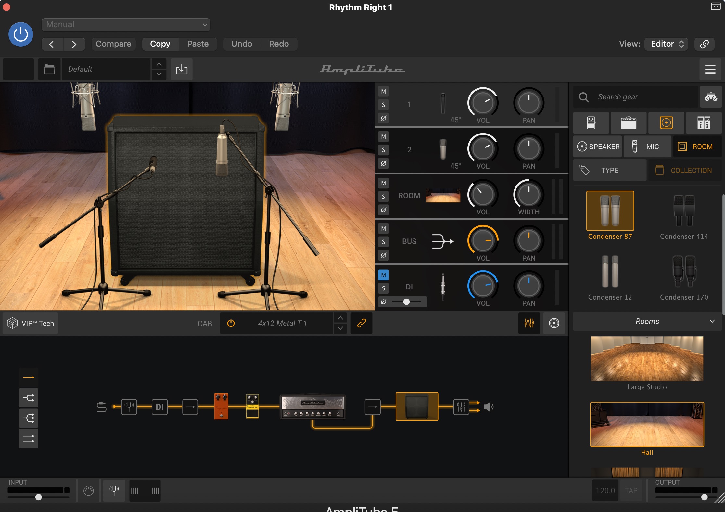Mute mic channel 2
The image size is (725, 512).
click(384, 137)
